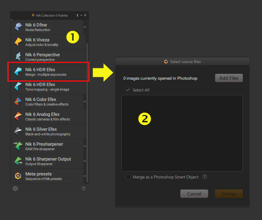Click the palette expand/collapse arrows icon

coord(77,15)
